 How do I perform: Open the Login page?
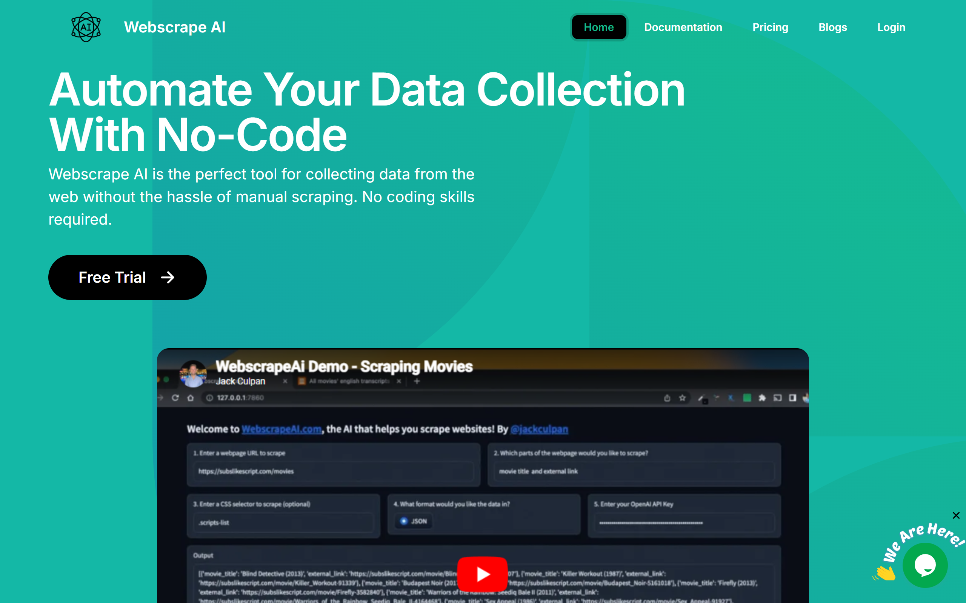pyautogui.click(x=891, y=27)
